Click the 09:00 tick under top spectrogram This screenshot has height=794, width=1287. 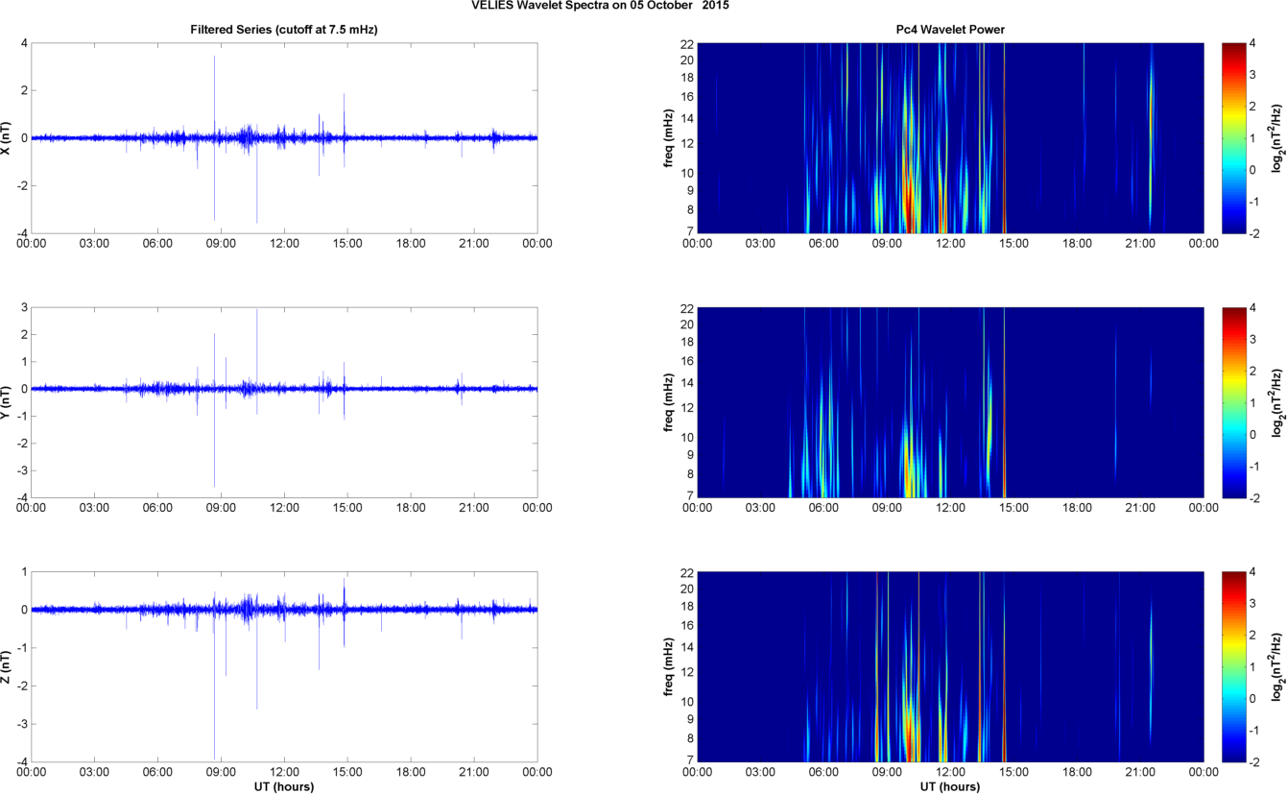(887, 244)
